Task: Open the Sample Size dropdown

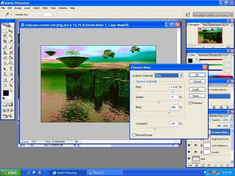Action: pos(52,15)
